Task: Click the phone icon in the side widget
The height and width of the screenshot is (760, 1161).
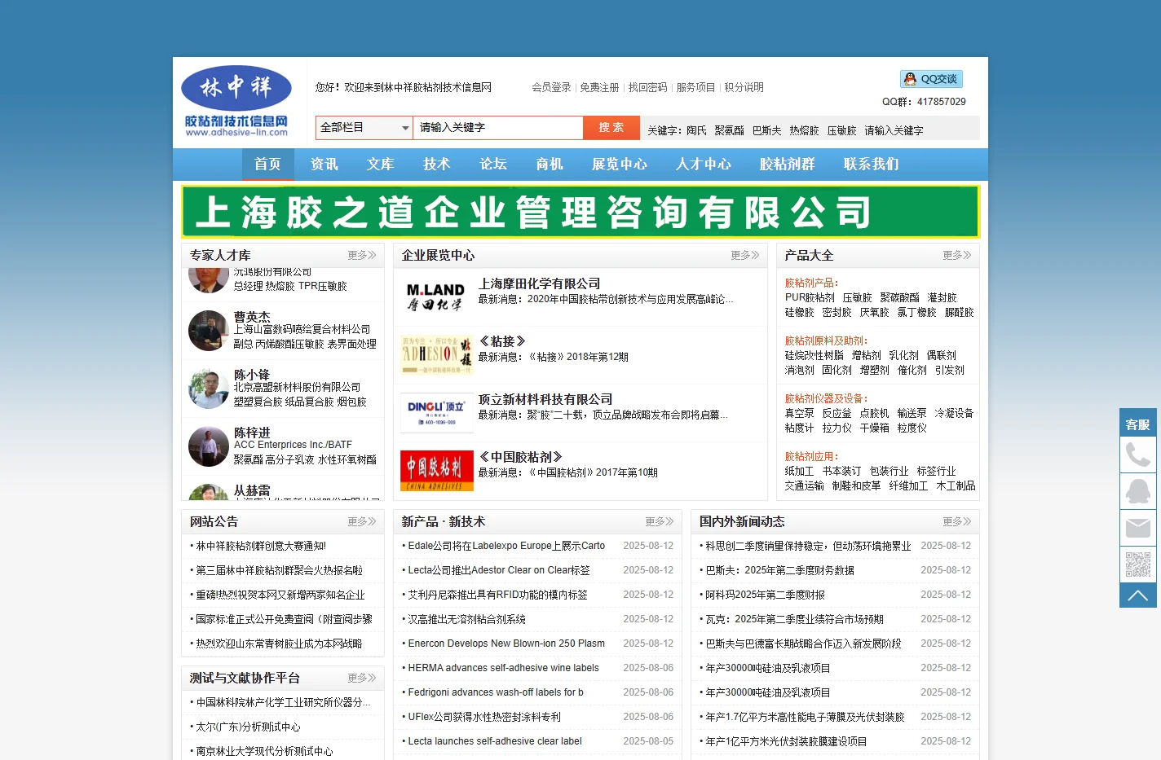Action: point(1138,455)
